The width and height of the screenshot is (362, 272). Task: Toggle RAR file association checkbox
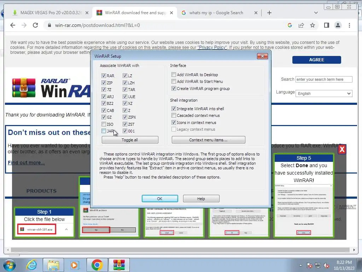coord(104,76)
